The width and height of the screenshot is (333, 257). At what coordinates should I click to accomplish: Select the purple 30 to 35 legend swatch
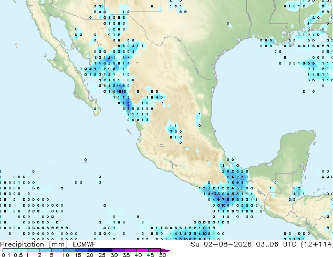coord(118,250)
